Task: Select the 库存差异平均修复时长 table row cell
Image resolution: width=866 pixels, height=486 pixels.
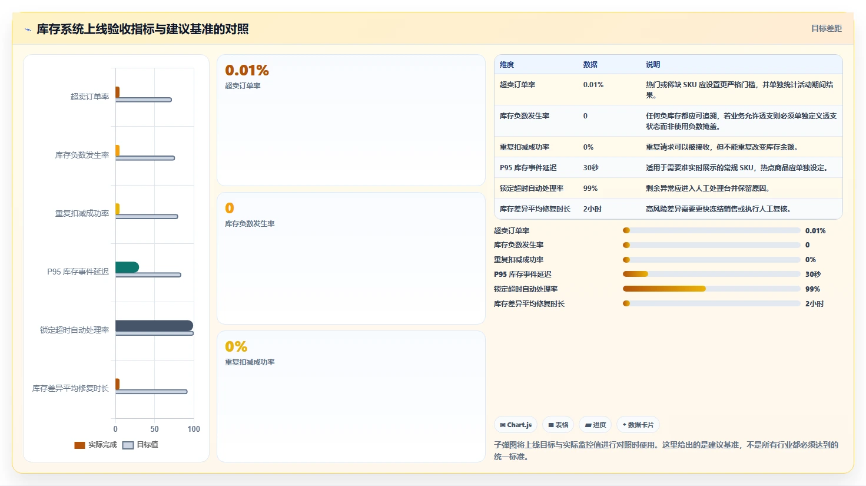Action: [x=535, y=209]
